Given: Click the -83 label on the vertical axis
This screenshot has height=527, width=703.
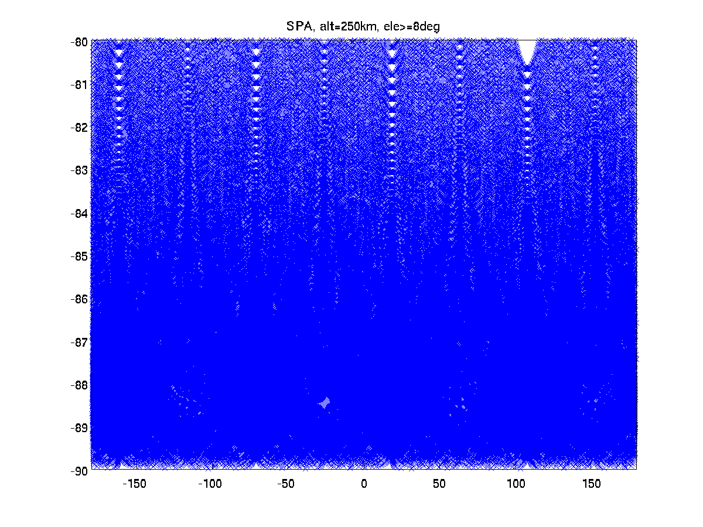Looking at the screenshot, I should pos(80,170).
